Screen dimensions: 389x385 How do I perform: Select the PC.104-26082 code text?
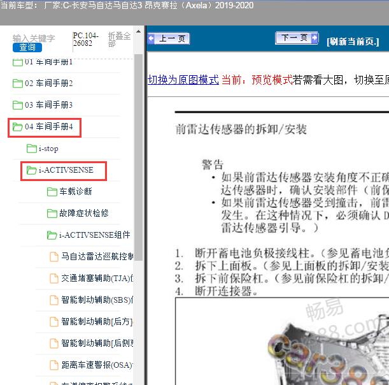[86, 40]
